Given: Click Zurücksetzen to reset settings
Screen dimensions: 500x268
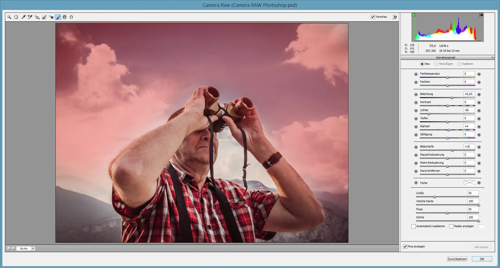Looking at the screenshot, I should (457, 259).
